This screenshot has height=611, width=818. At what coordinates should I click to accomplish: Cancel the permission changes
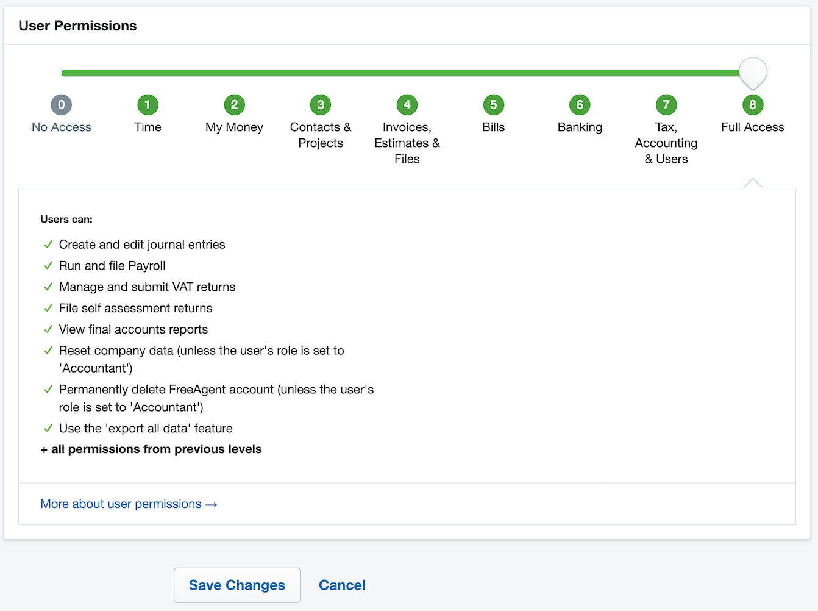pos(342,585)
